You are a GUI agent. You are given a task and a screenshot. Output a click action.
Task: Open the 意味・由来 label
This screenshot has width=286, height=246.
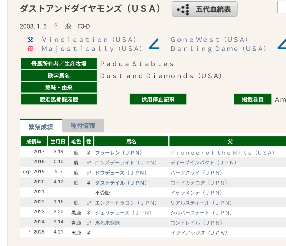click(59, 87)
